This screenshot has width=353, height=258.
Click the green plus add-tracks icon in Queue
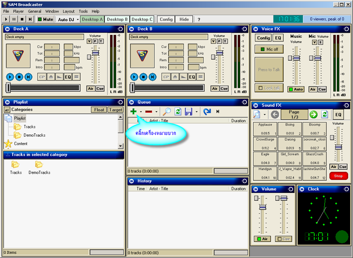tap(133, 111)
